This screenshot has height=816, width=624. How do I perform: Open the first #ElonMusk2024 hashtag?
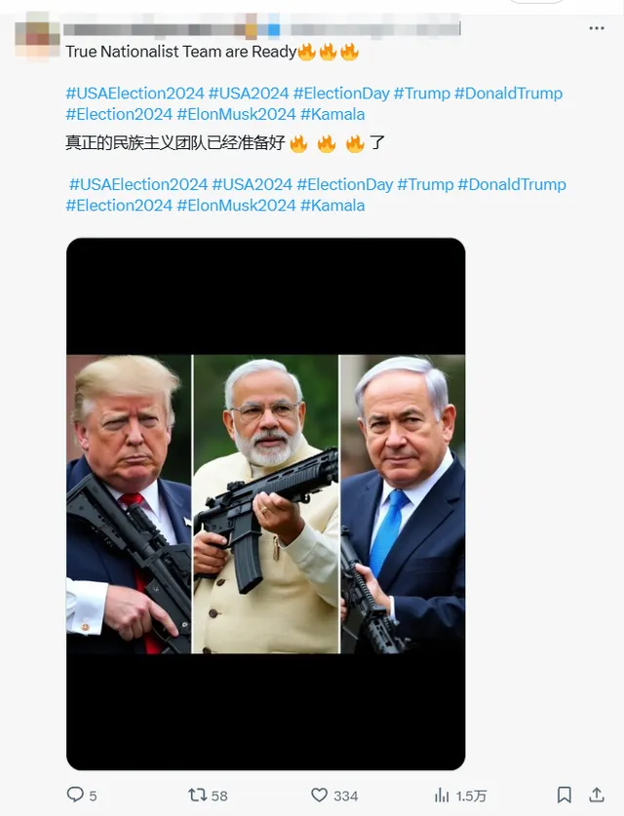tap(236, 114)
